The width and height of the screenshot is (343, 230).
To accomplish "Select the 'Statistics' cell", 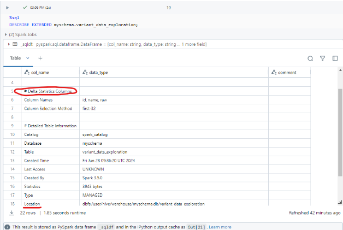I will coord(50,186).
